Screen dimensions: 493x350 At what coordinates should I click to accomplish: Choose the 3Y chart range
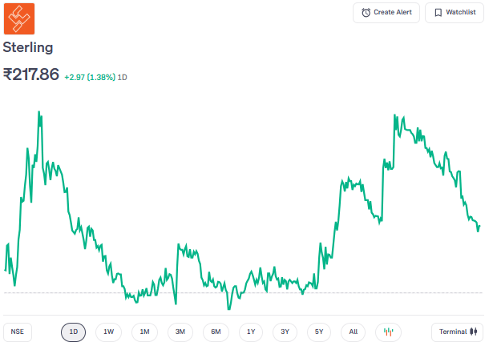click(285, 332)
